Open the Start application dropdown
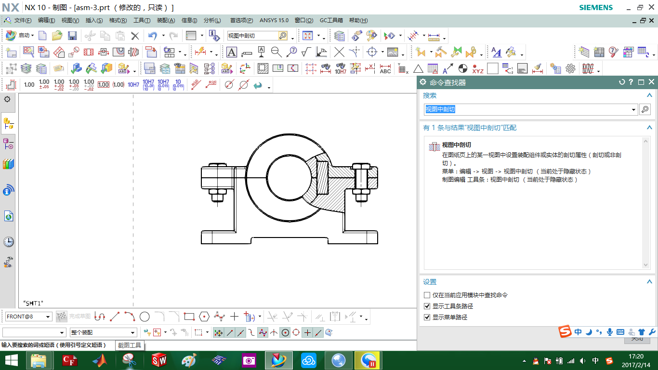This screenshot has height=370, width=658. click(x=20, y=36)
